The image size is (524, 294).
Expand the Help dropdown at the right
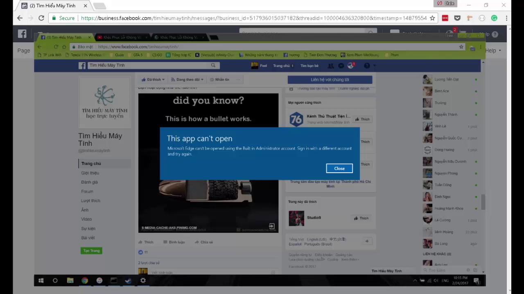(493, 51)
